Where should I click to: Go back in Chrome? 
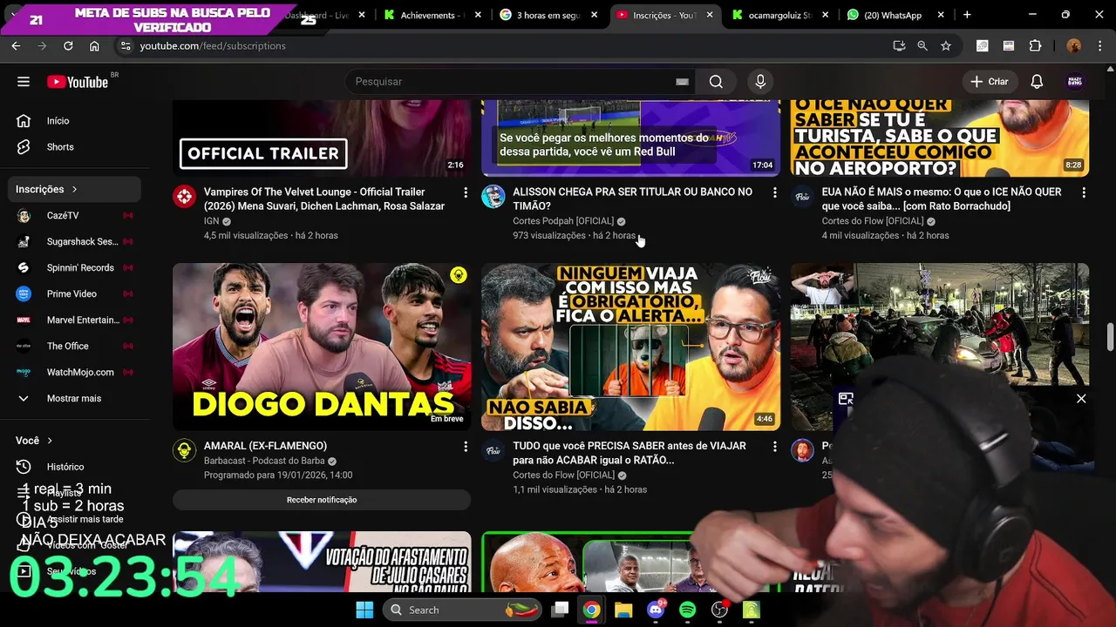[16, 46]
